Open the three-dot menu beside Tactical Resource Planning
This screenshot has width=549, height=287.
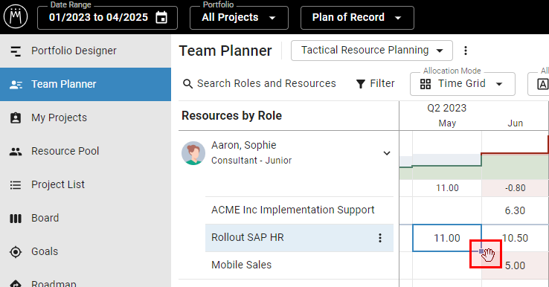(x=466, y=51)
